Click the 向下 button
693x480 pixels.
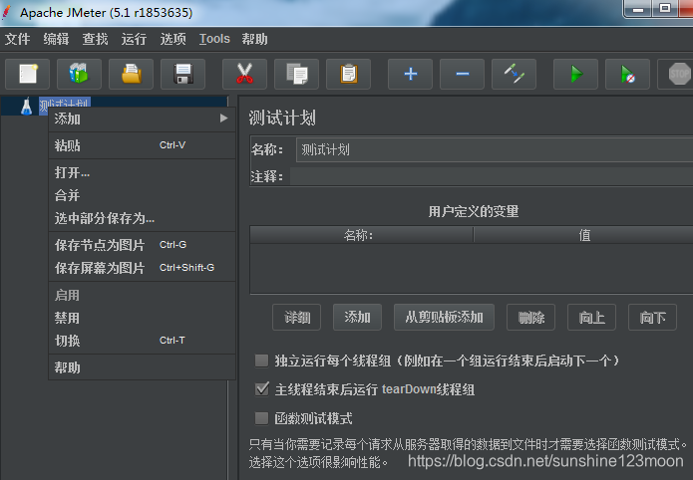coord(652,317)
